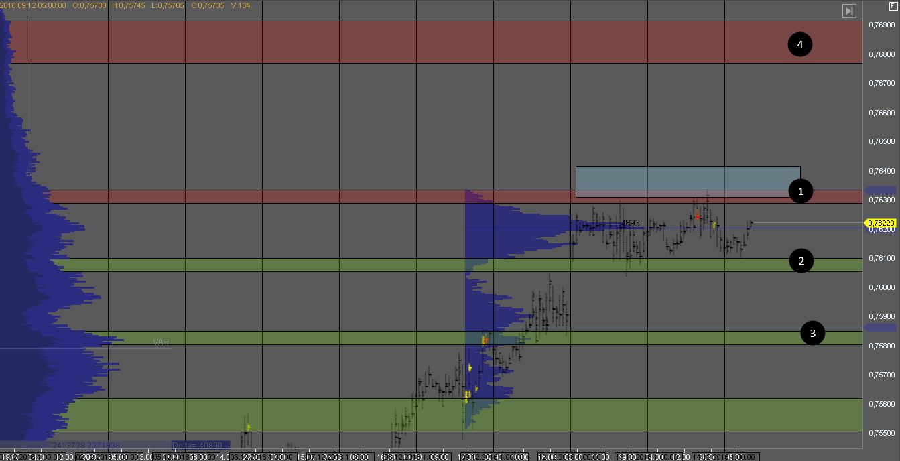
Task: Click the black circle marker numbered 3
Action: 813,333
